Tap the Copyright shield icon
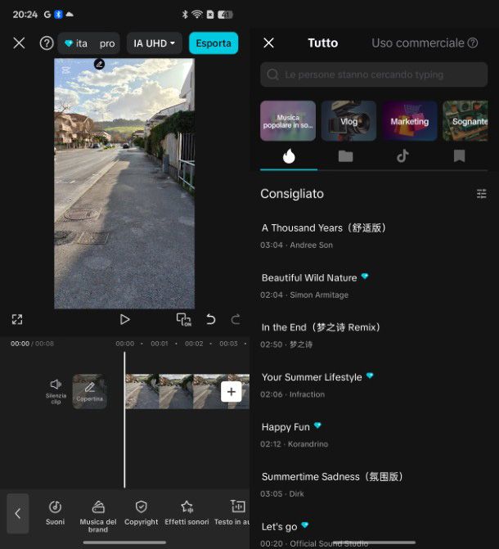 click(142, 512)
